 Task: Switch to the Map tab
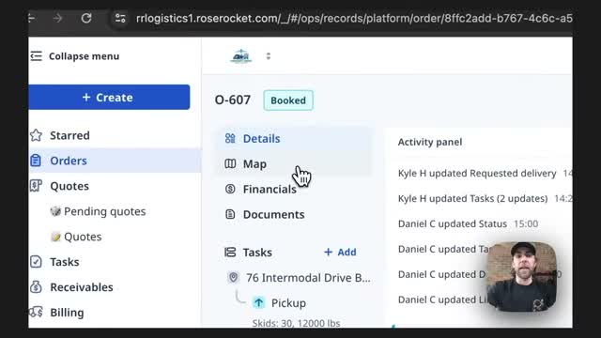pos(254,163)
